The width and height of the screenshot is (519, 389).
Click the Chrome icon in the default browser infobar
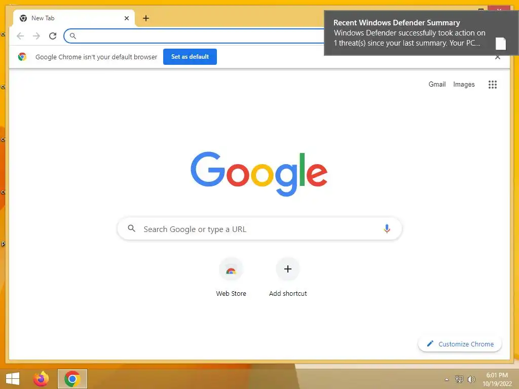coord(22,57)
